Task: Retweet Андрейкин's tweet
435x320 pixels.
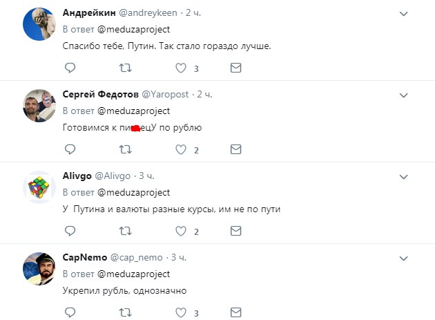Action: (125, 68)
